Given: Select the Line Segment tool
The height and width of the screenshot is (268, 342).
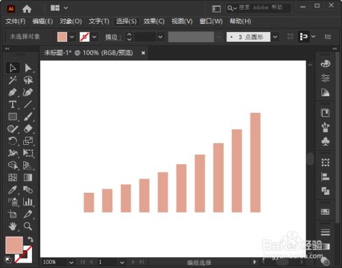Looking at the screenshot, I should pos(28,105).
